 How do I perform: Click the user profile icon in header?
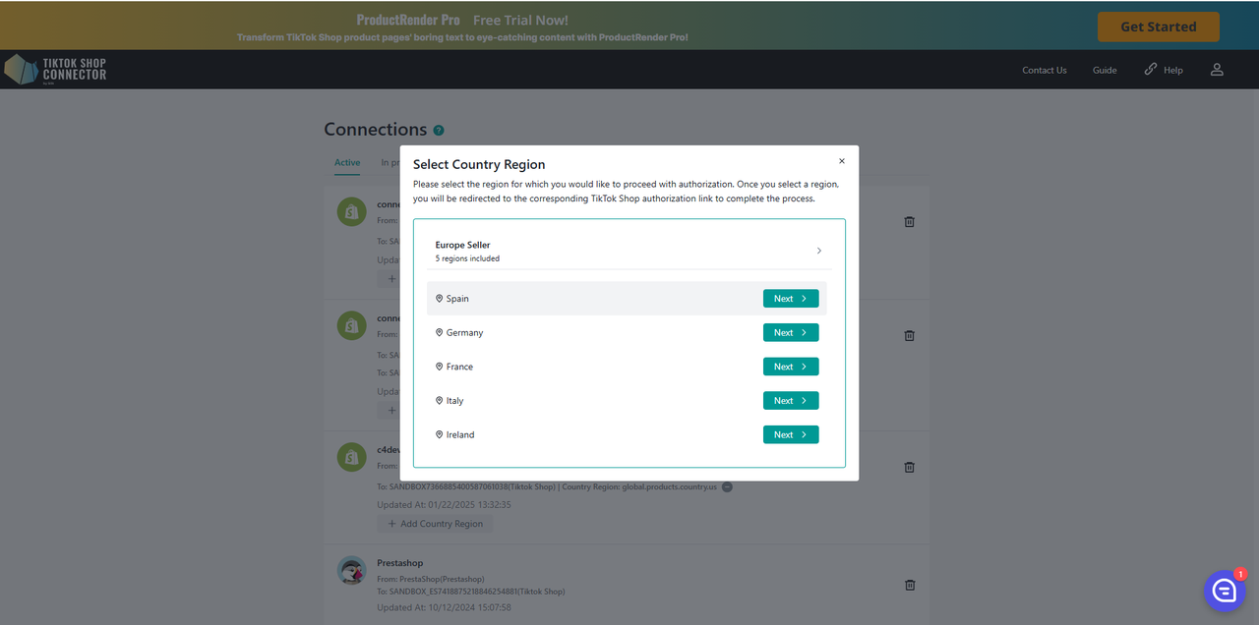pos(1217,70)
